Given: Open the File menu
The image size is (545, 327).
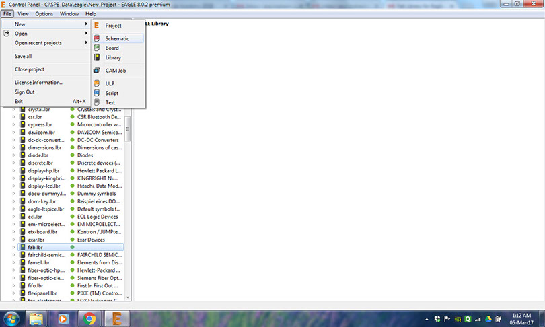Looking at the screenshot, I should [7, 14].
